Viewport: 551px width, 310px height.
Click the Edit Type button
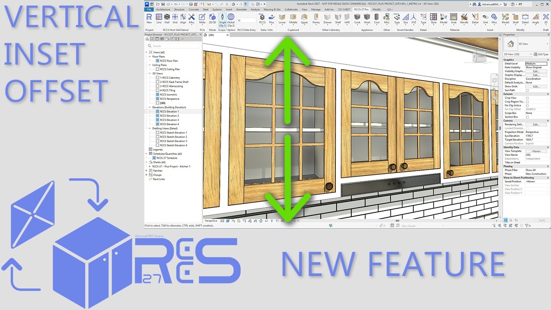point(542,54)
